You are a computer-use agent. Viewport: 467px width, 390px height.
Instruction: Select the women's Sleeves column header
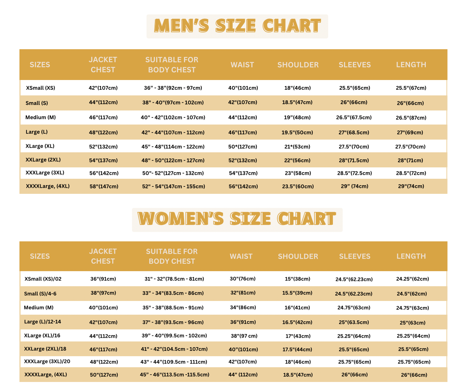[355, 256]
